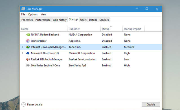Select the Startup tab

[73, 20]
